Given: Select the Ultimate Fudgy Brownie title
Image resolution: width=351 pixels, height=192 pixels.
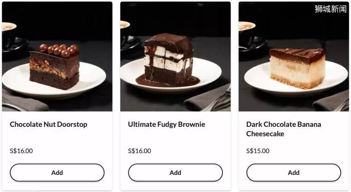Looking at the screenshot, I should pos(167,124).
